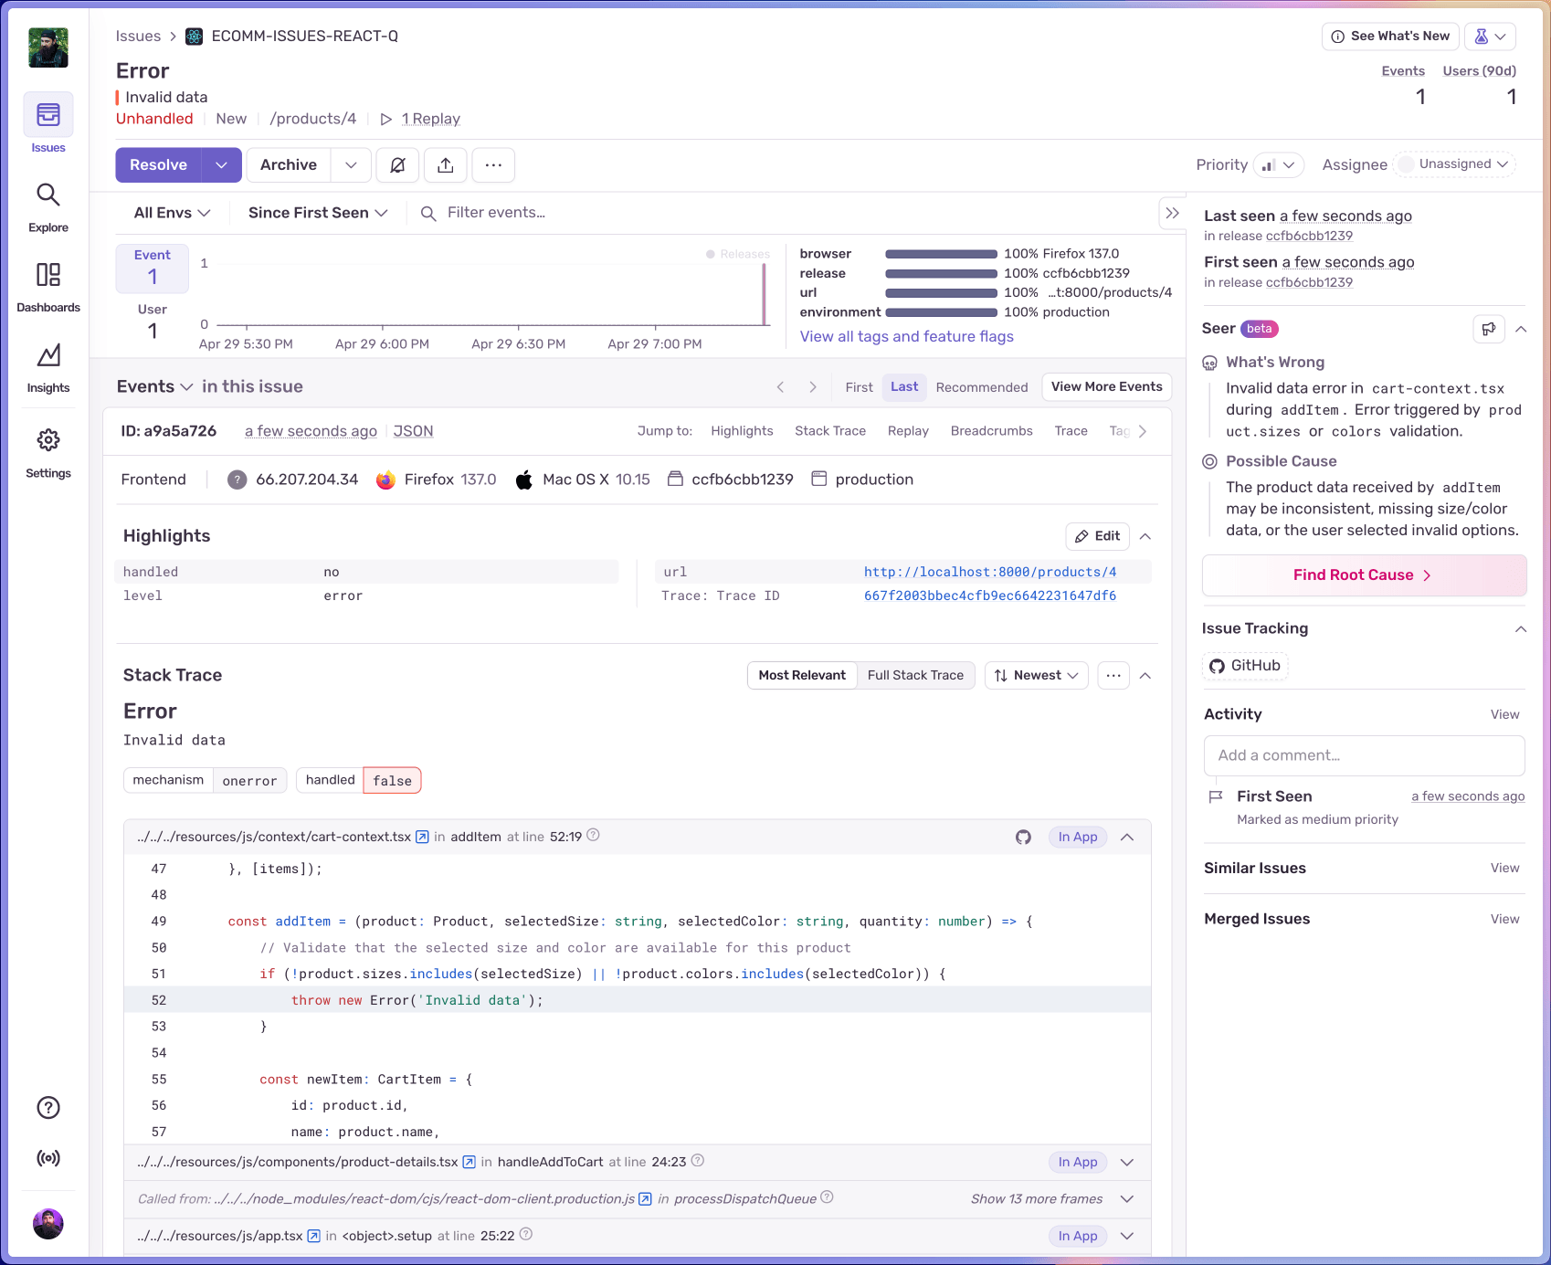Collapse the Highlights section
This screenshot has height=1265, width=1551.
pyautogui.click(x=1145, y=537)
